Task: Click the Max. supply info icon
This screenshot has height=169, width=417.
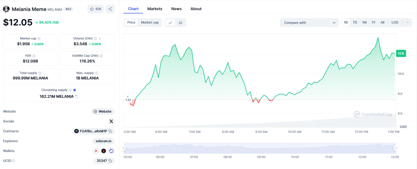Action: pos(97,73)
